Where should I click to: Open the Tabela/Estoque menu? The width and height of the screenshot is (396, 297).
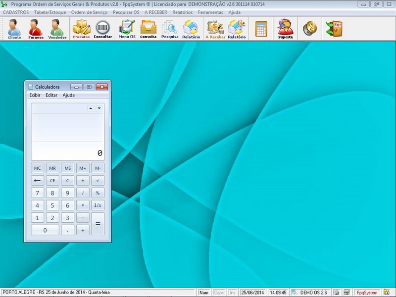click(x=50, y=12)
